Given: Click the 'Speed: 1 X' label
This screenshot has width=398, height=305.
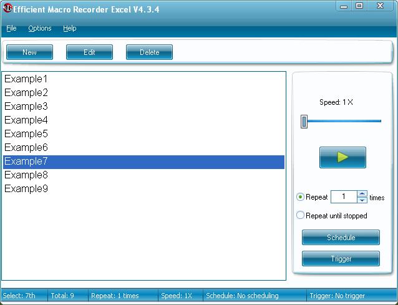Looking at the screenshot, I should (x=336, y=102).
